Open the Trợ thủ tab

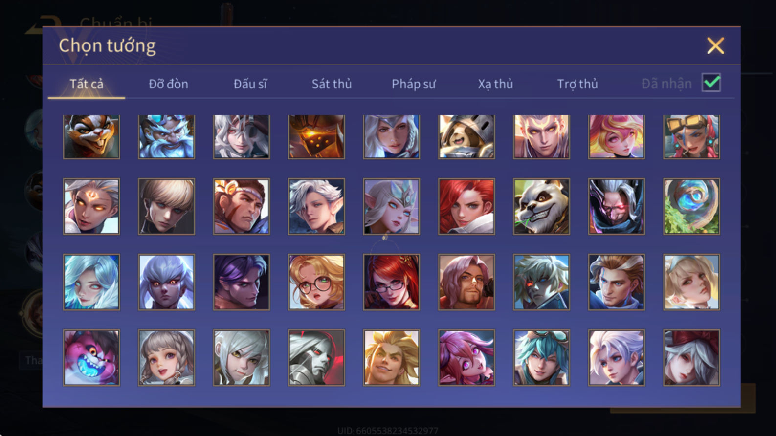(x=577, y=84)
